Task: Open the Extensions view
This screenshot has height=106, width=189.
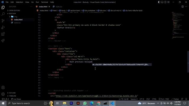Action: point(3,34)
